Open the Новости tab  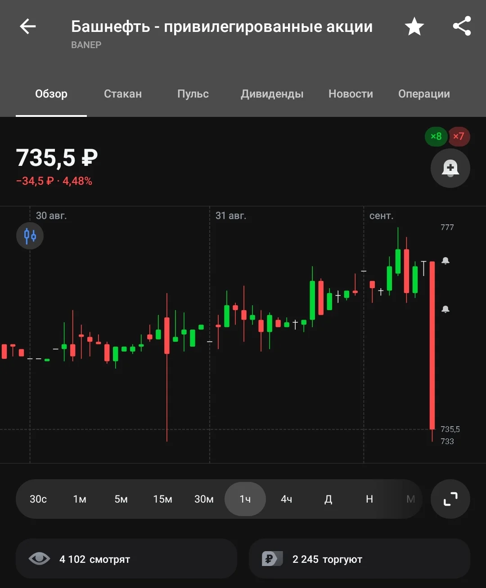pos(351,94)
